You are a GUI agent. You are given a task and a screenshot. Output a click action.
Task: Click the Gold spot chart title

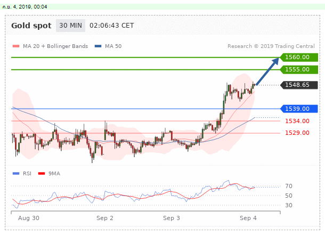click(31, 26)
